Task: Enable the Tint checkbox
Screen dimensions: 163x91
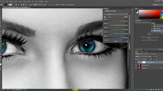Action: tap(108, 17)
